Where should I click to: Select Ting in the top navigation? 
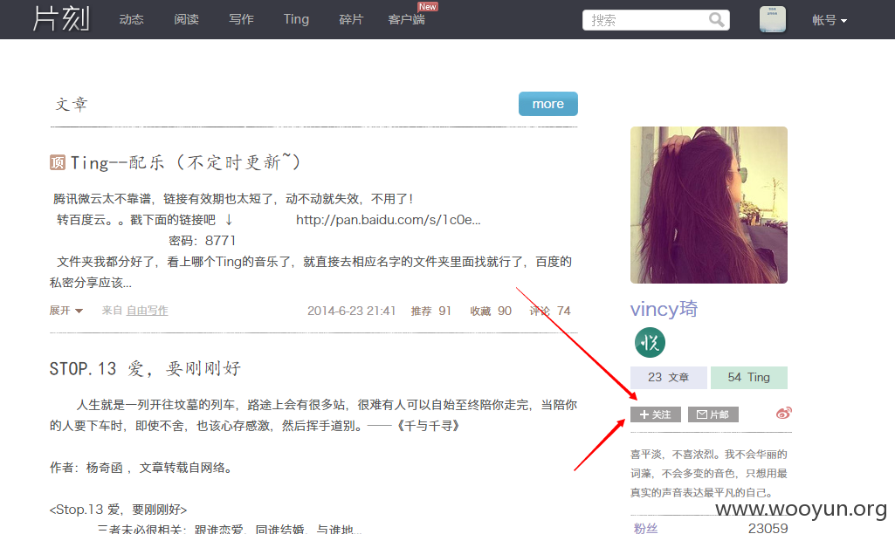tap(296, 19)
